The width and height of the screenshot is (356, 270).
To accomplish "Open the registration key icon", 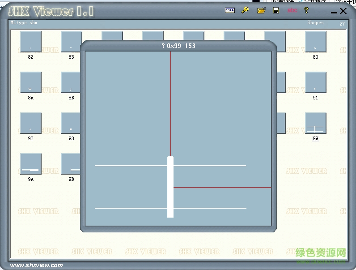I will 245,10.
